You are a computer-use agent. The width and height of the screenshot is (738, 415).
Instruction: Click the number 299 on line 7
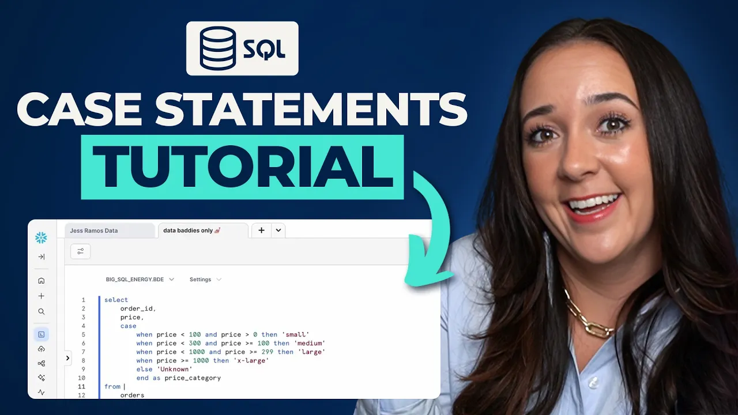[x=268, y=352]
